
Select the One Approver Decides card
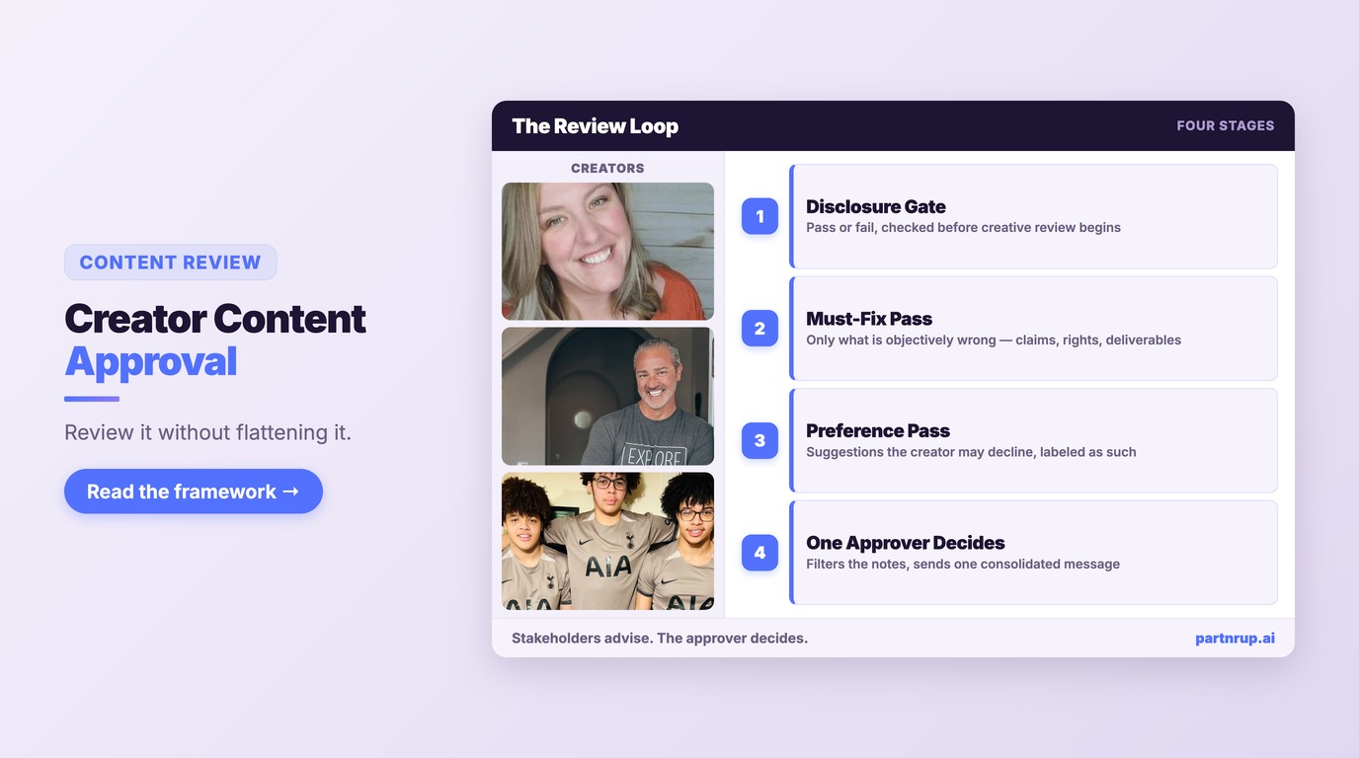(x=1033, y=553)
